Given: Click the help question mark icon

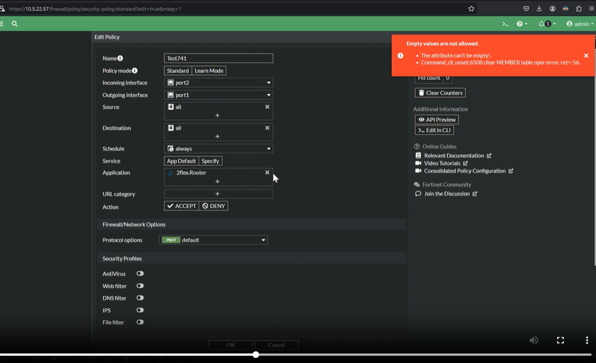Looking at the screenshot, I should [x=520, y=24].
